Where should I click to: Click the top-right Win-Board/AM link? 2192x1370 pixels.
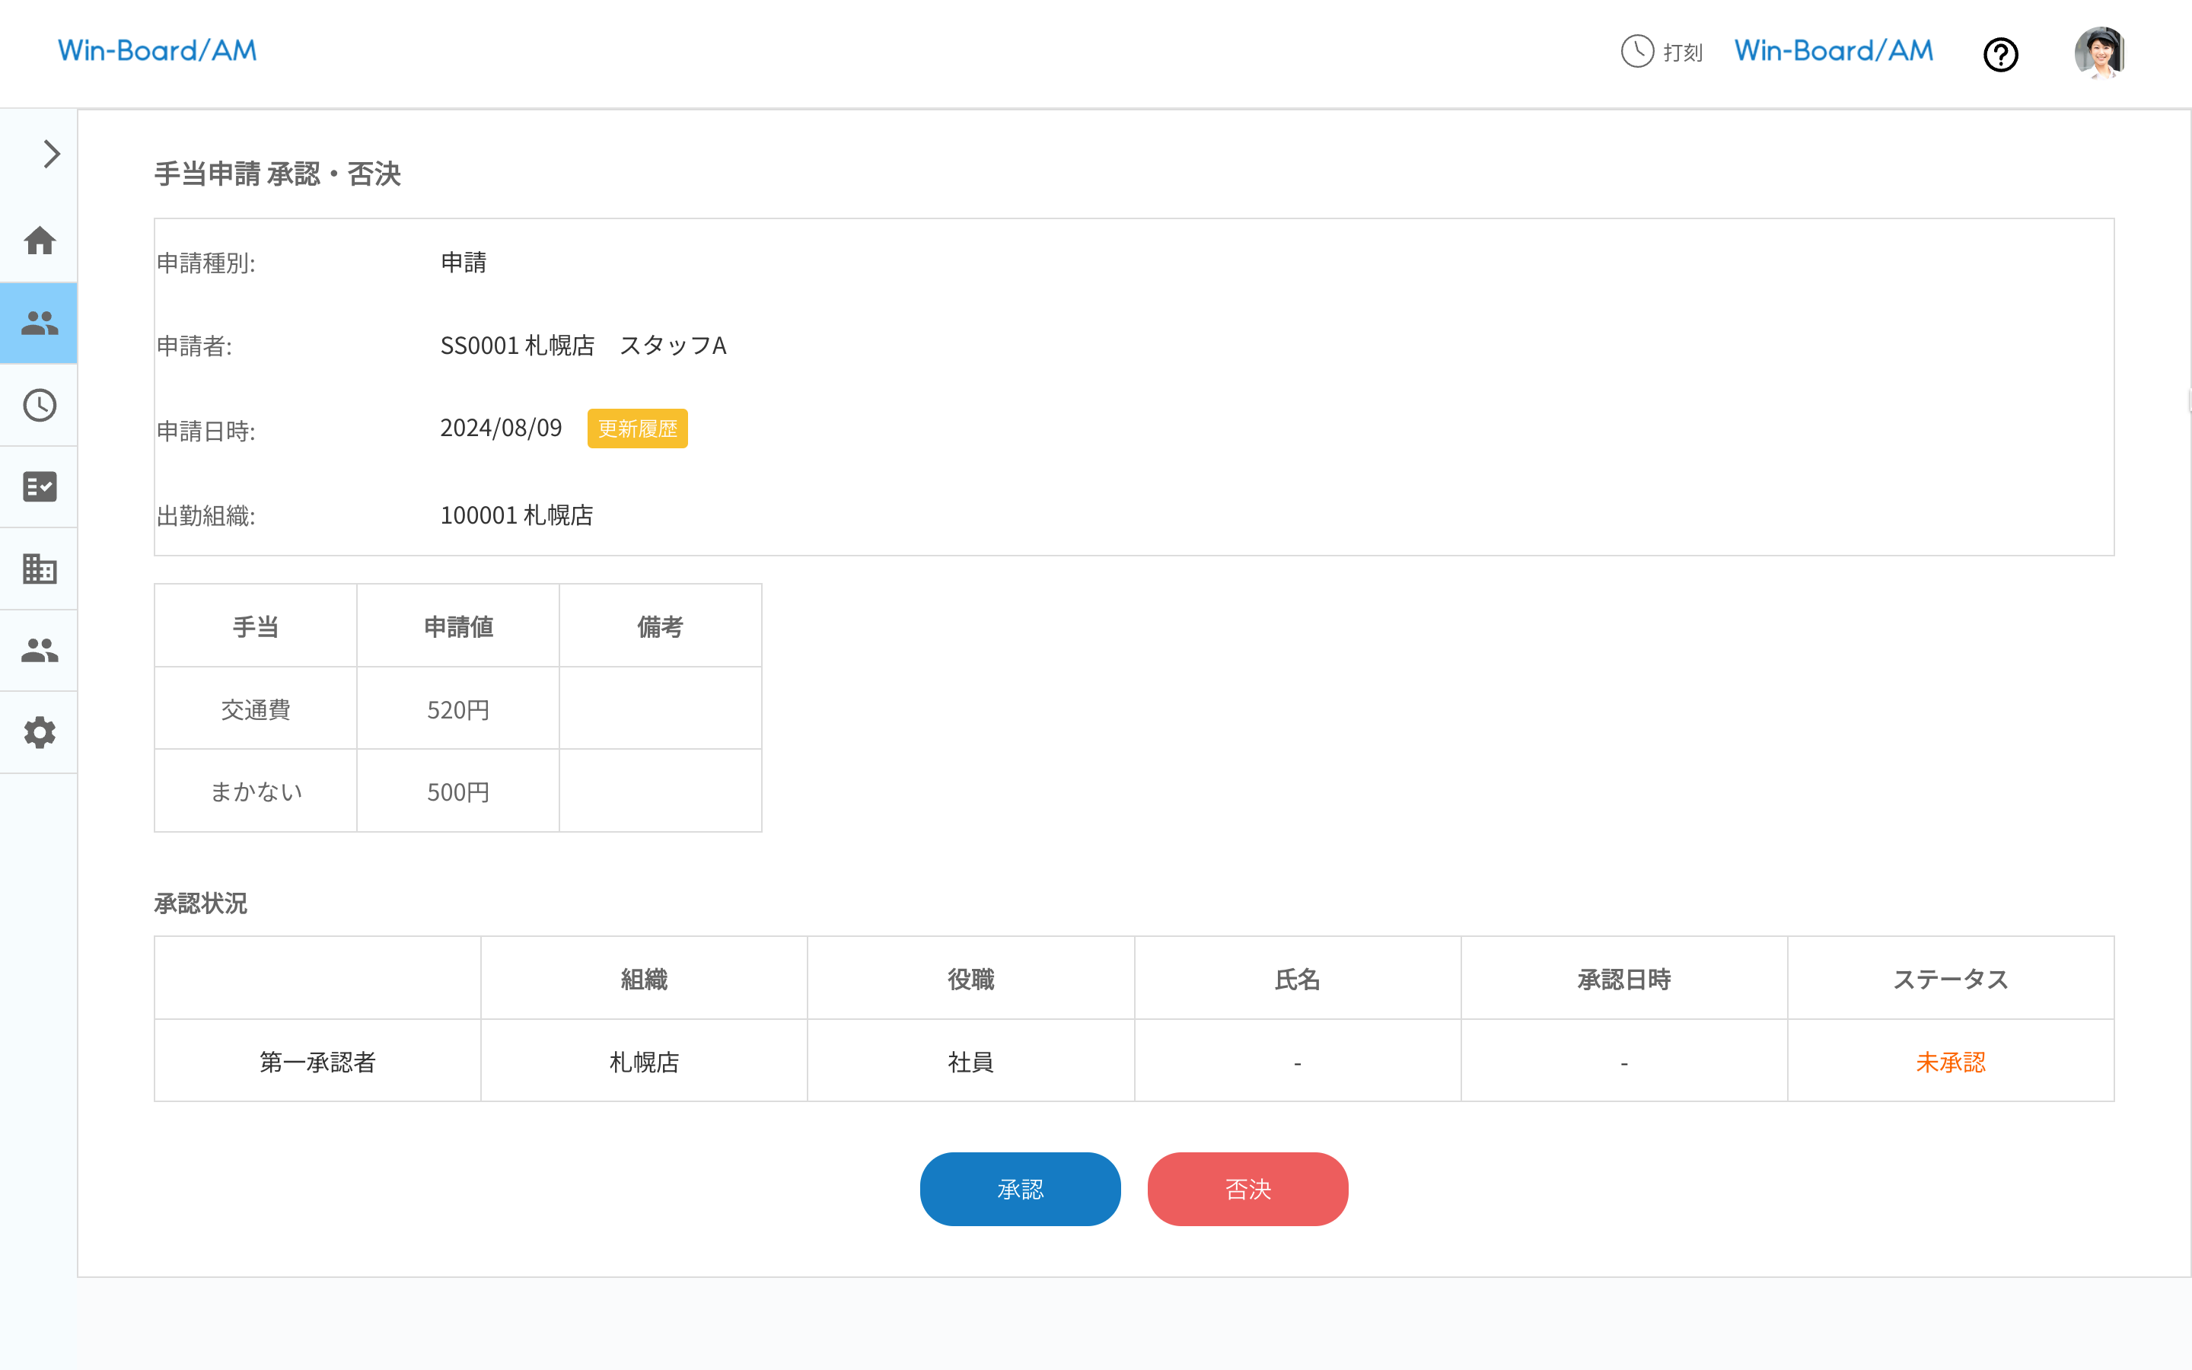[1834, 51]
